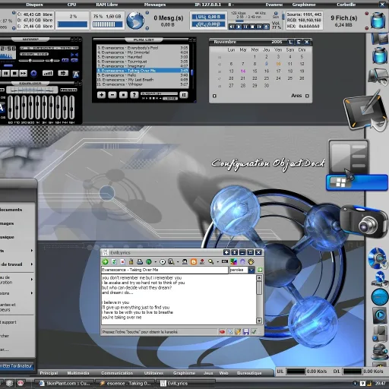389x389 pixels.
Task: Toggle the Winamp equalizer signal-bars button
Action: pyautogui.click(x=48, y=74)
